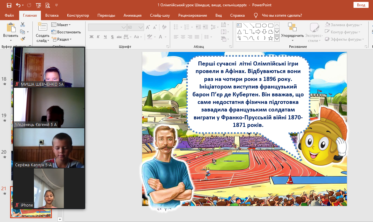373x222 pixels.
Task: Center the paragraph text
Action: pos(183,37)
